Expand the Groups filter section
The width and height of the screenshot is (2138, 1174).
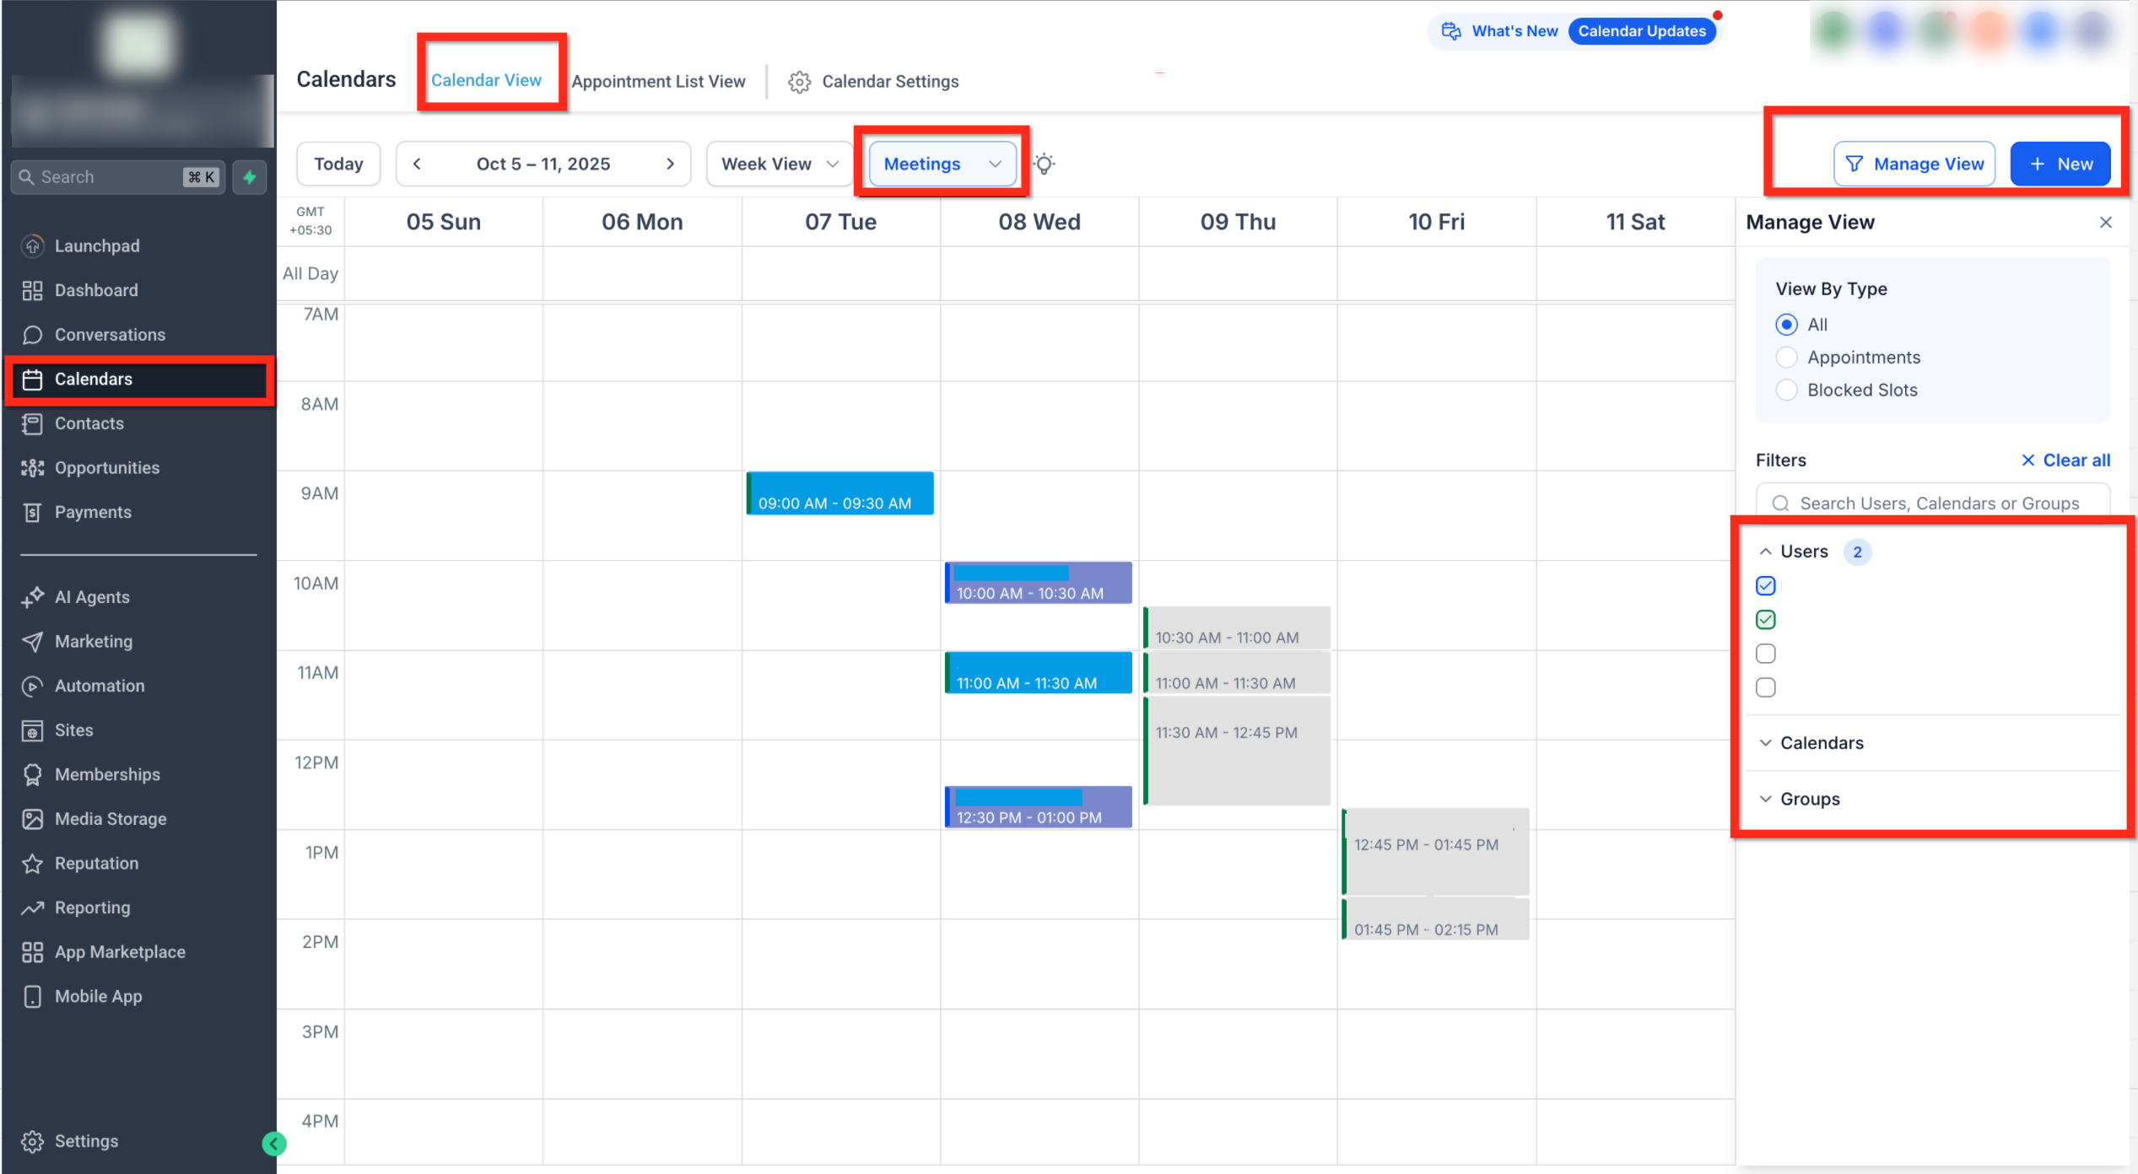pos(1809,799)
